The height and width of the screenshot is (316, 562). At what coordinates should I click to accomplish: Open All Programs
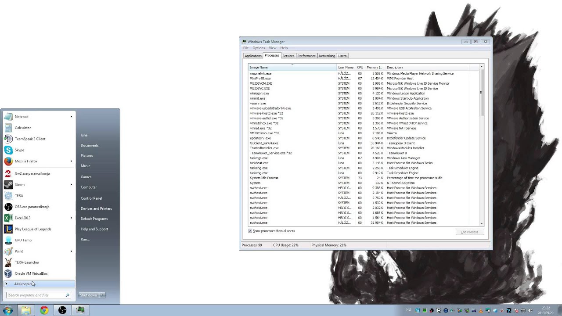(24, 284)
